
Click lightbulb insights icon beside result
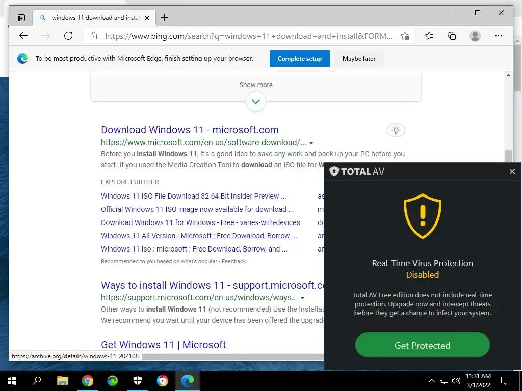click(396, 130)
